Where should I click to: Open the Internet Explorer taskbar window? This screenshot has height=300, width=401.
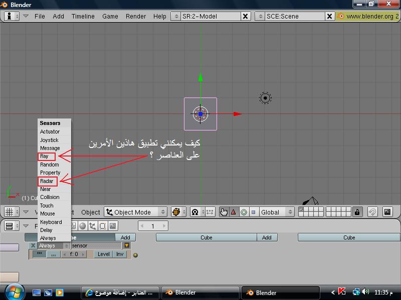(x=120, y=292)
